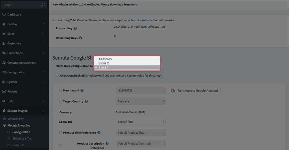The height and width of the screenshot is (150, 289).
Task: Click the Reports chart icon
Action: [4, 92]
